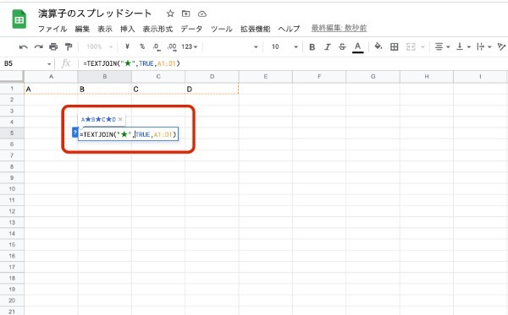Open the 編集 menu
Screen dimensions: 508x315
(82, 29)
